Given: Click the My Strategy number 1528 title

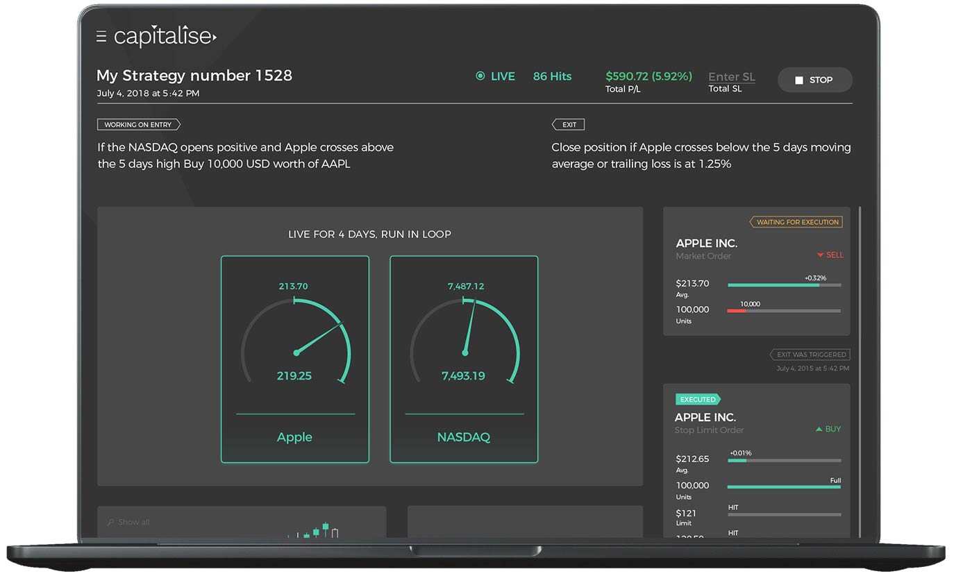Looking at the screenshot, I should tap(194, 75).
